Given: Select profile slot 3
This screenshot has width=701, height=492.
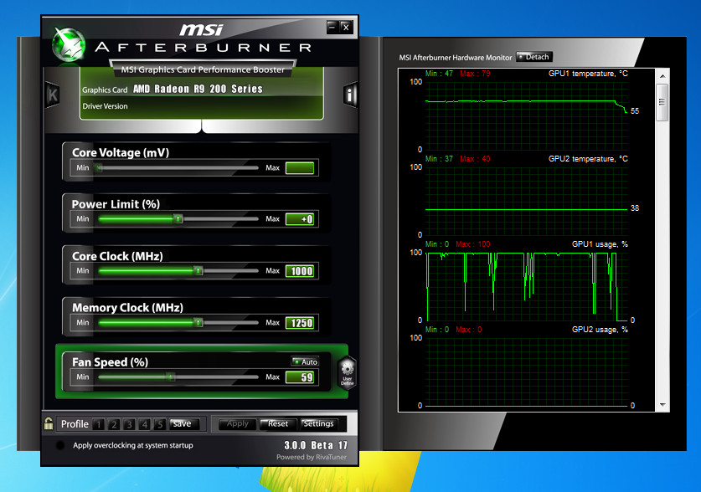Looking at the screenshot, I should 129,424.
